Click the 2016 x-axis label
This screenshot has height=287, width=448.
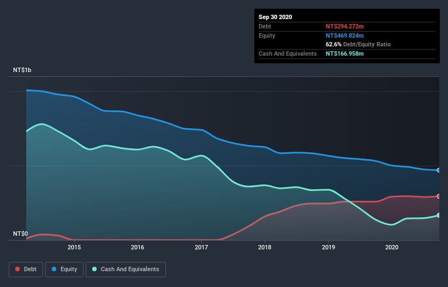tap(138, 247)
